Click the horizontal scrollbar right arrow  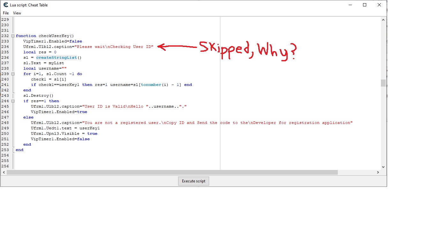coord(378,172)
